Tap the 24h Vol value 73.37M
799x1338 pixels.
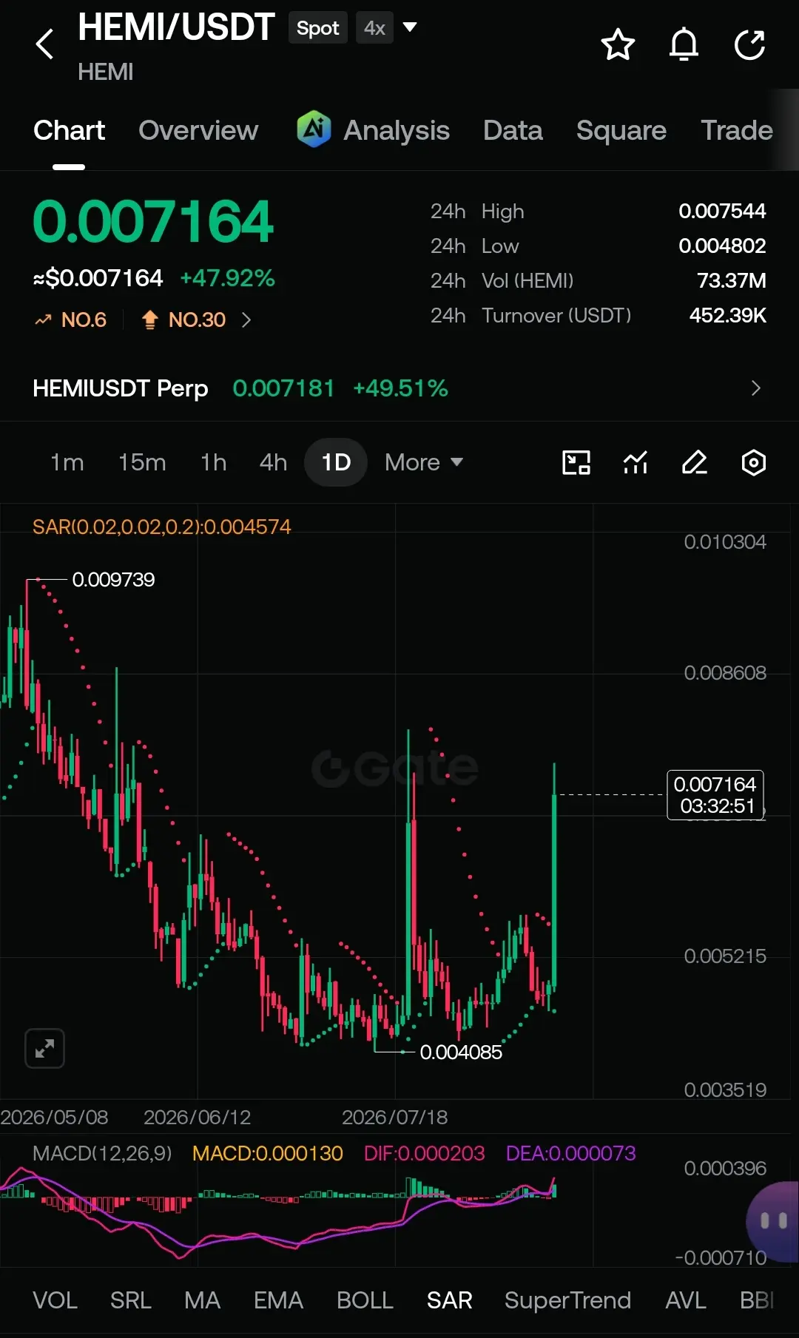click(731, 280)
